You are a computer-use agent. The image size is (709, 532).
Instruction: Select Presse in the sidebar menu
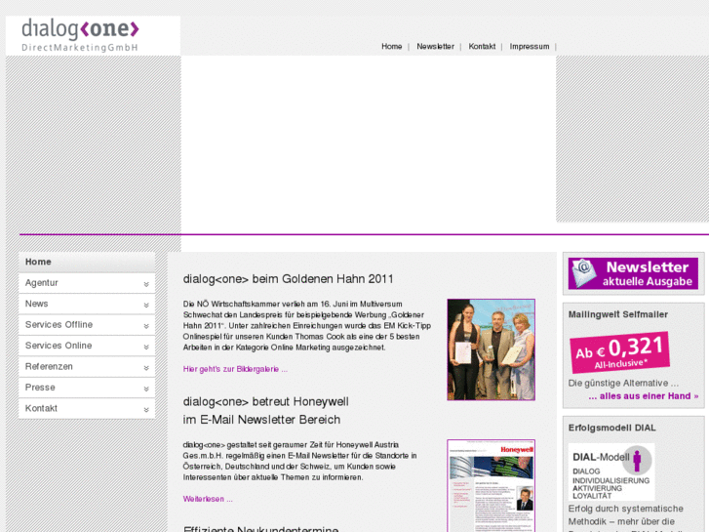coord(87,388)
